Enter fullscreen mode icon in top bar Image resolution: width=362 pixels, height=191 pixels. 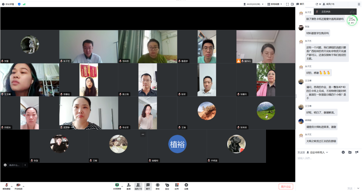(x=287, y=4)
